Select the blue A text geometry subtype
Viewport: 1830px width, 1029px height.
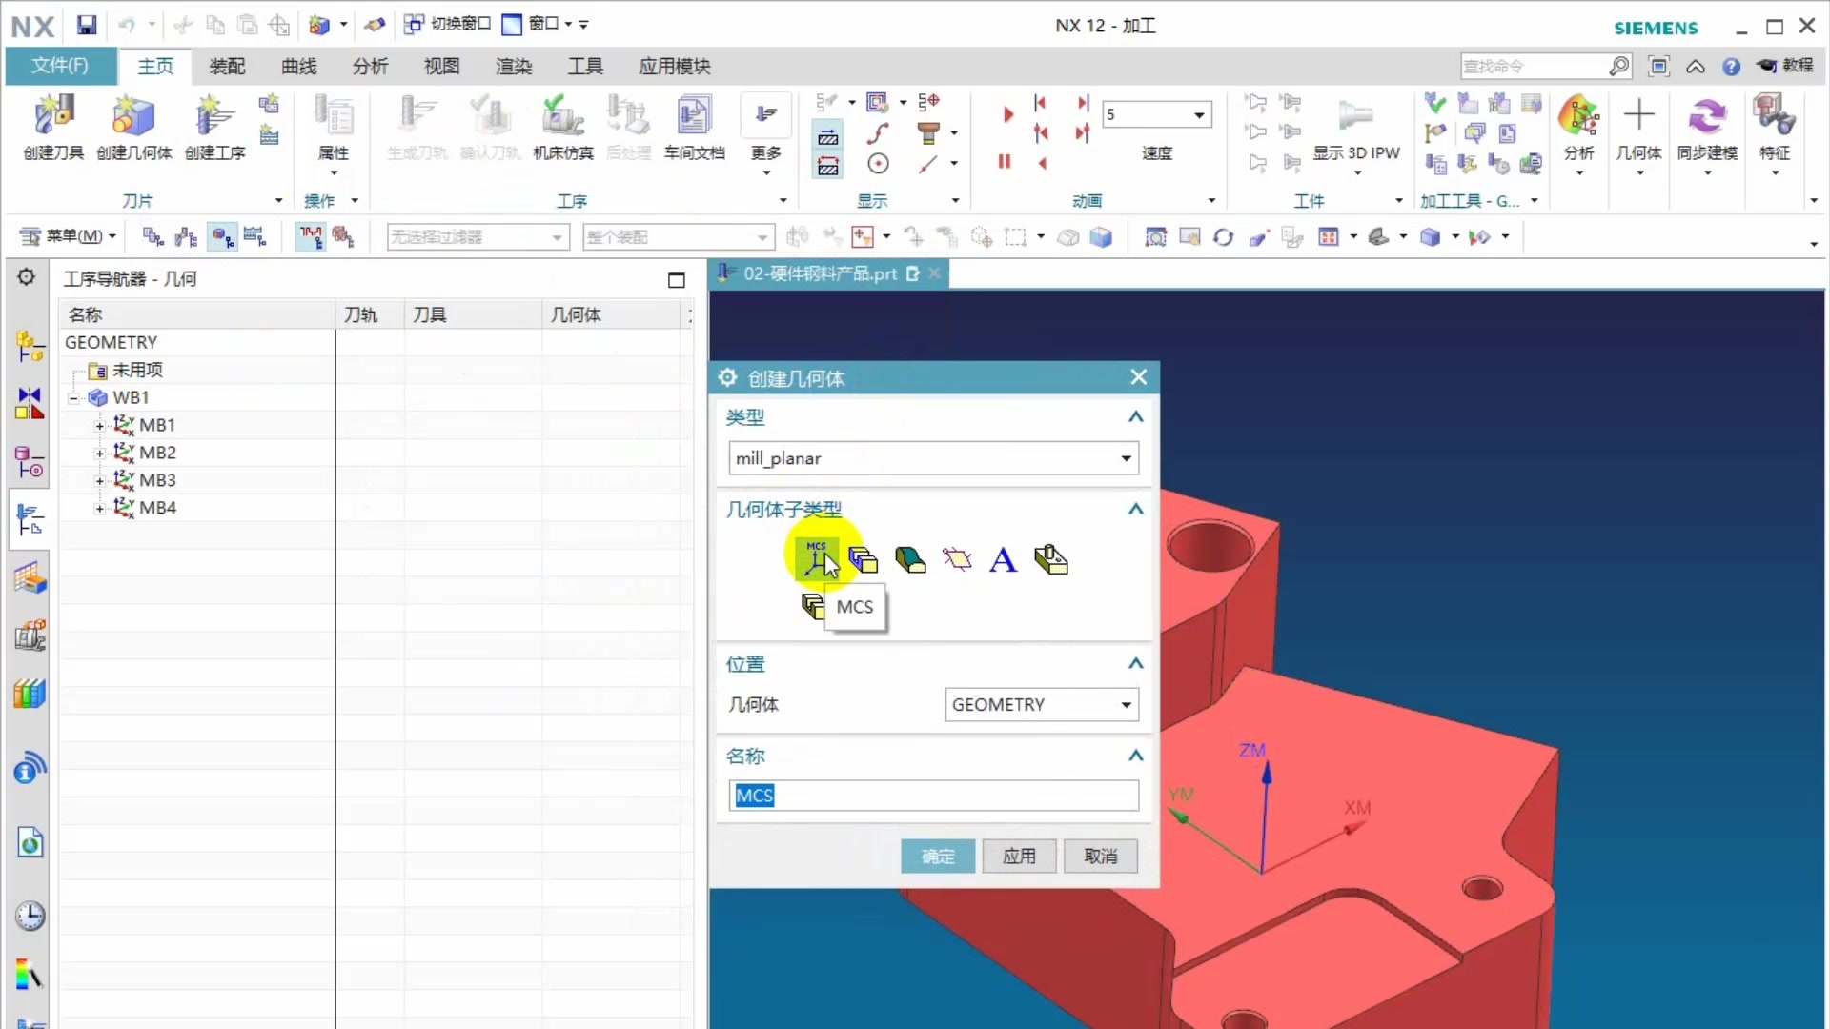(1003, 559)
